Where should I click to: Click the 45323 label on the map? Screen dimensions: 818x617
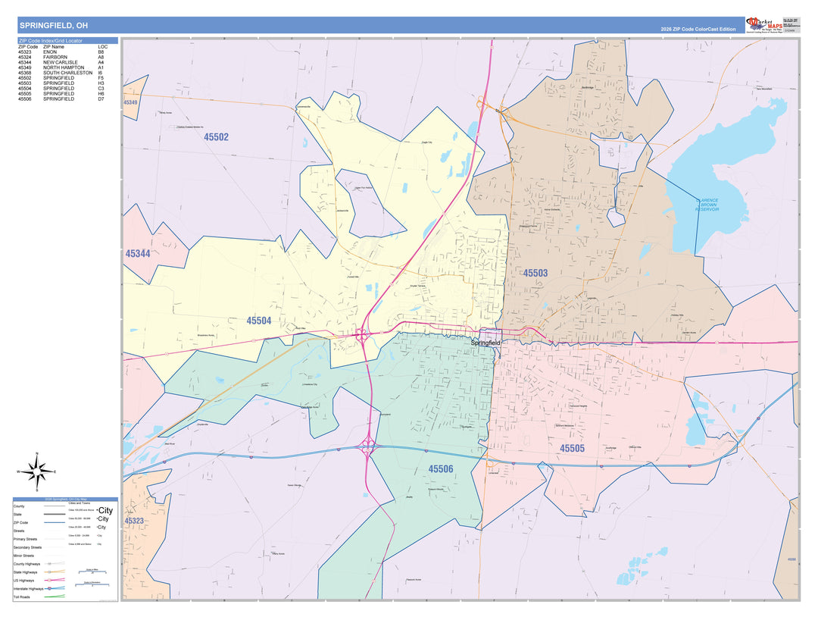pyautogui.click(x=134, y=521)
